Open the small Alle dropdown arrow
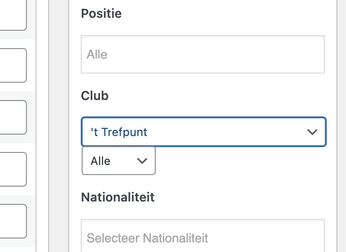The height and width of the screenshot is (252, 346). click(142, 161)
